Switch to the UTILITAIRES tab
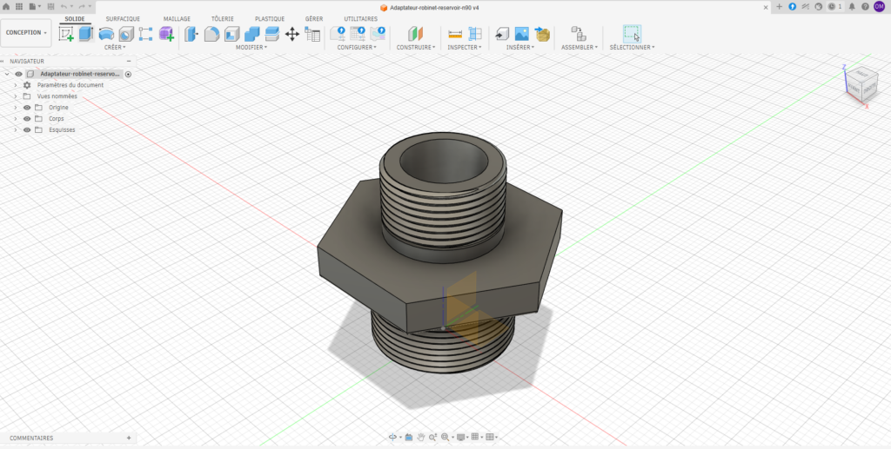This screenshot has height=449, width=891. click(361, 19)
